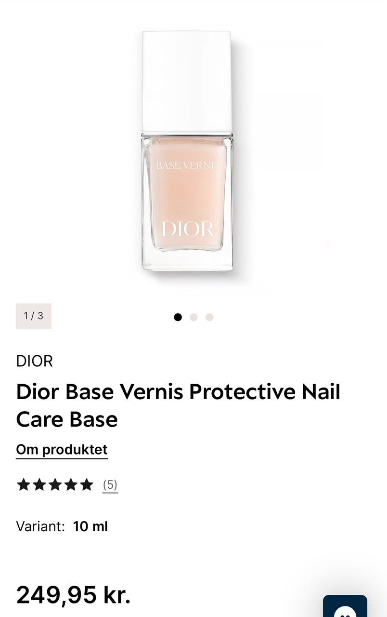Open the Om produktet link
Image resolution: width=387 pixels, height=617 pixels.
[x=62, y=450]
